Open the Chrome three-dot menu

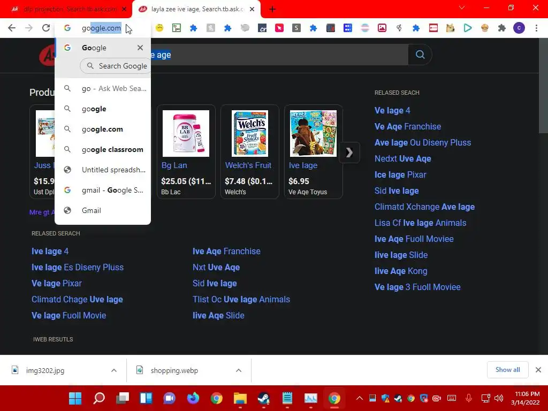coord(536,28)
